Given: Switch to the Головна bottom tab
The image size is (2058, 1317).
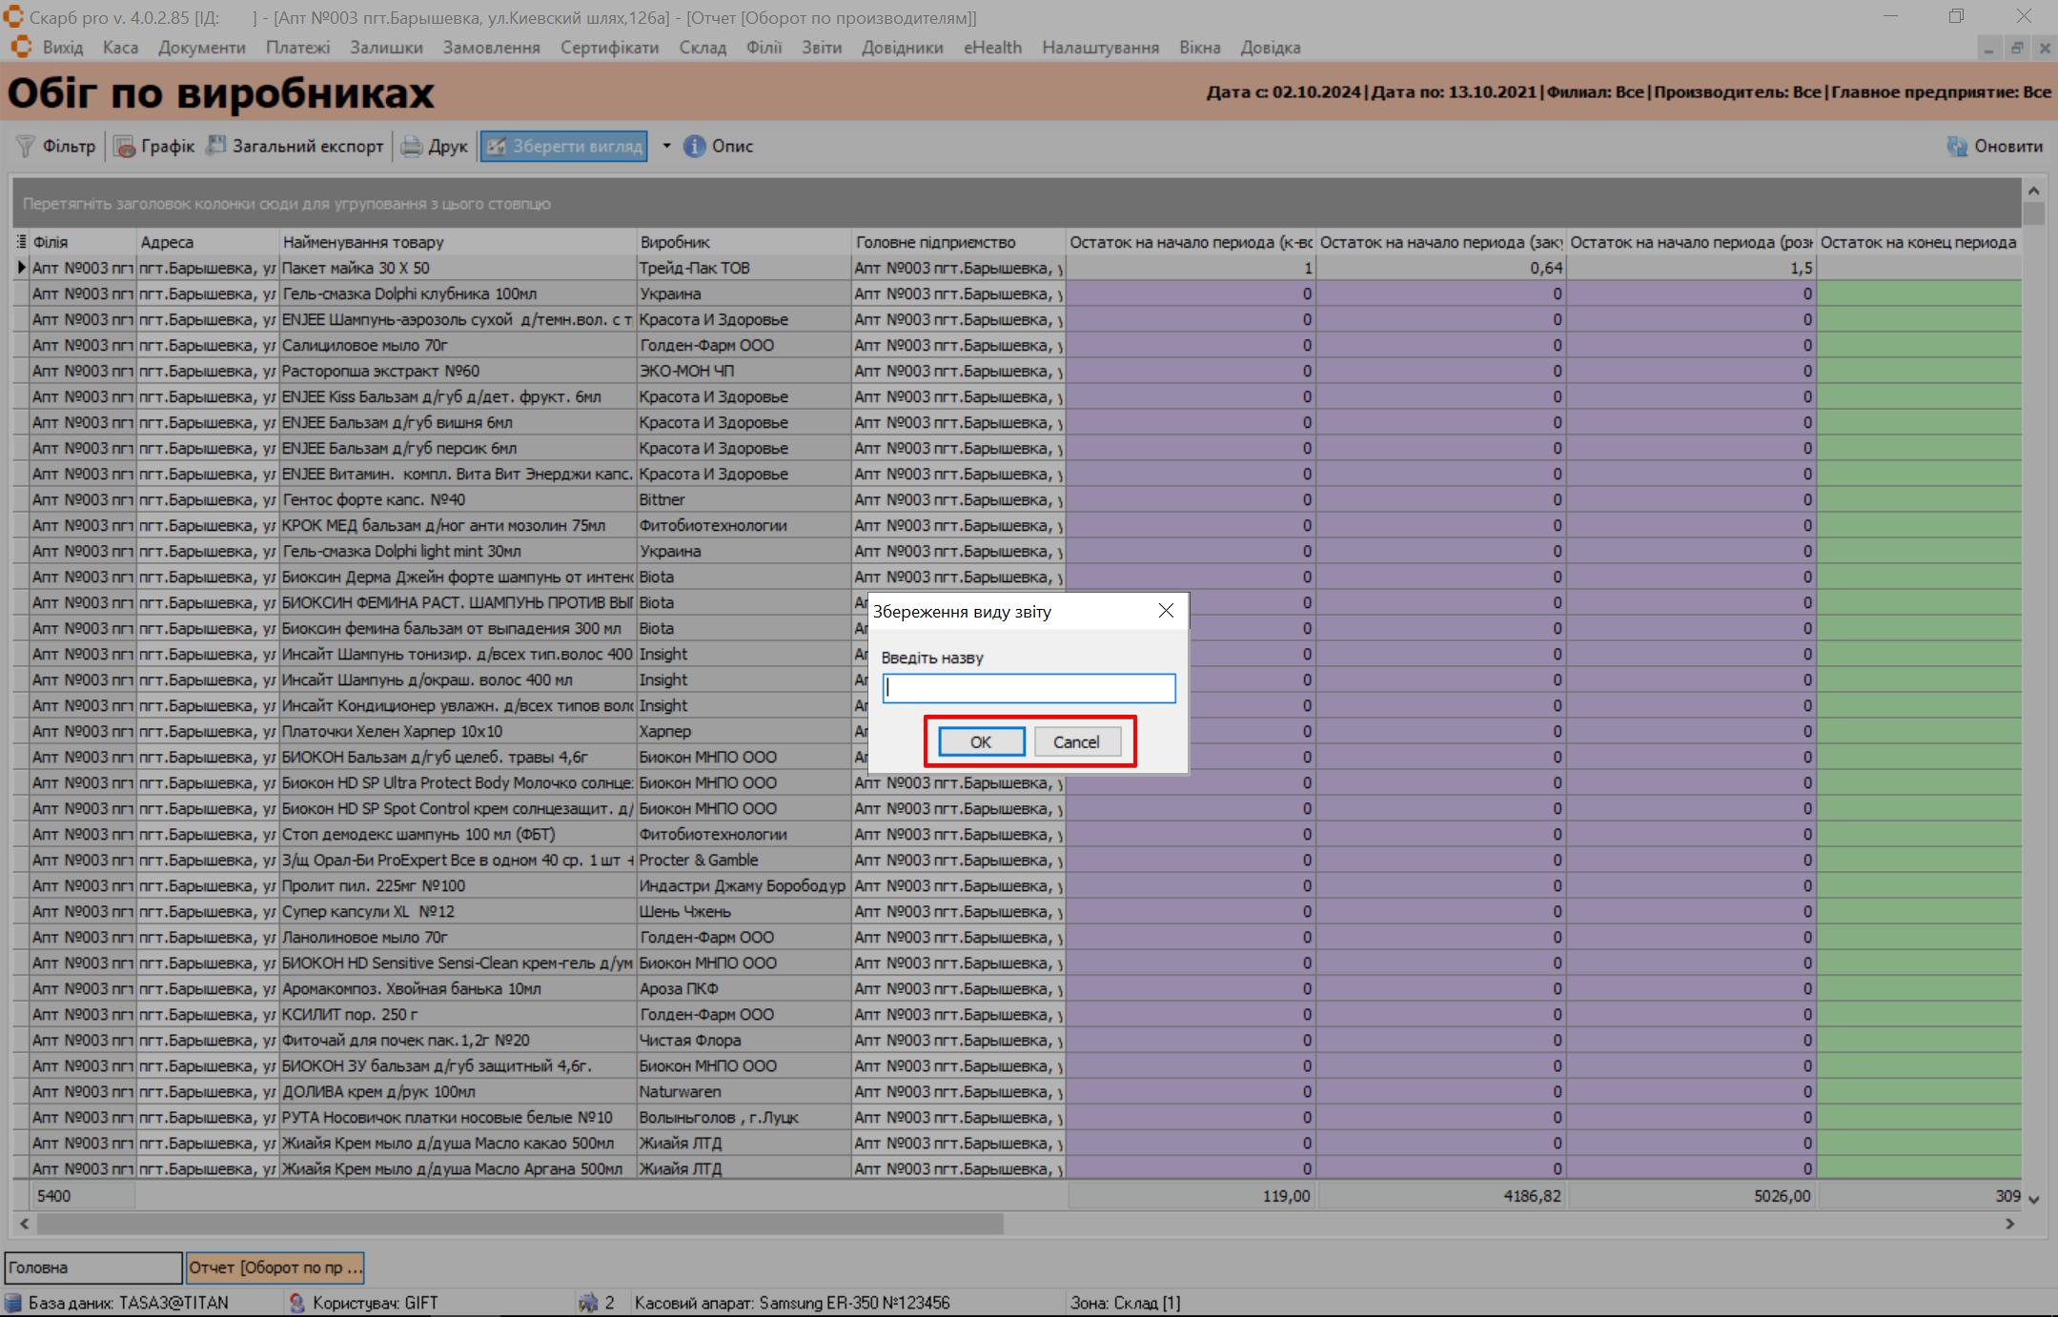Looking at the screenshot, I should tap(92, 1267).
